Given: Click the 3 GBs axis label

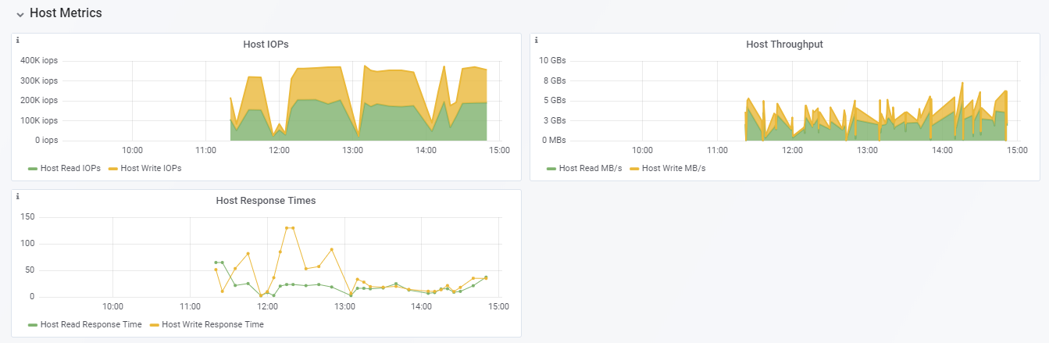Looking at the screenshot, I should tap(555, 120).
